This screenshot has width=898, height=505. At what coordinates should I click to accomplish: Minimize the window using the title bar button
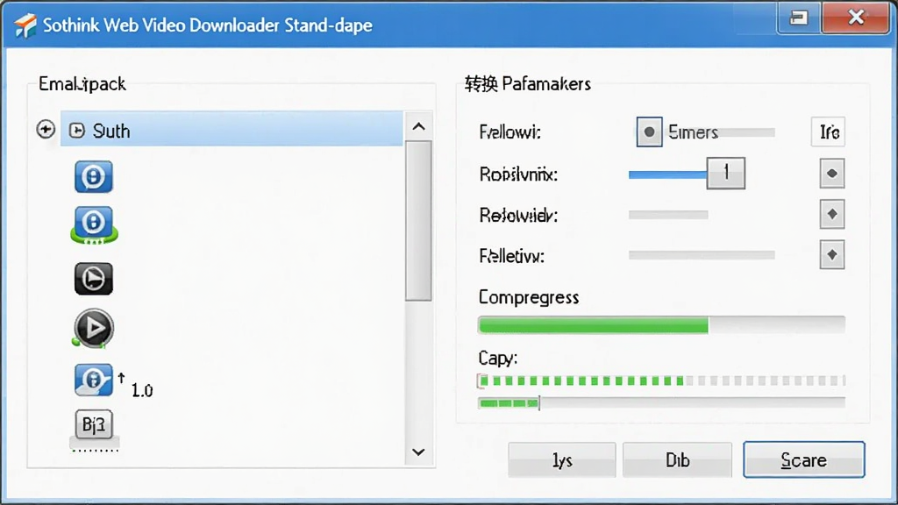pyautogui.click(x=798, y=18)
